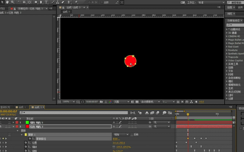Click the 形状... mask path link
The image size is (244, 152).
pos(117,139)
